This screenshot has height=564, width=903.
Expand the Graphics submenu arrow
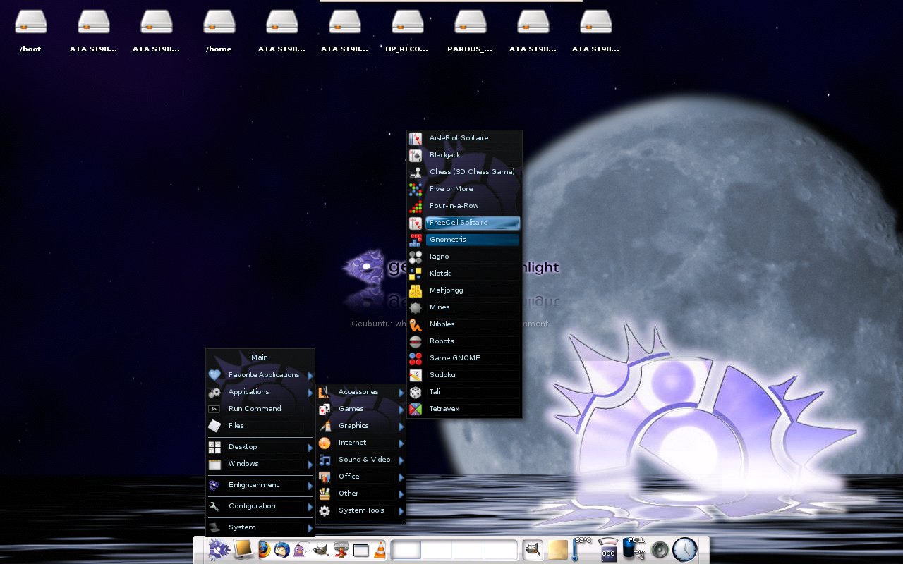pos(401,427)
